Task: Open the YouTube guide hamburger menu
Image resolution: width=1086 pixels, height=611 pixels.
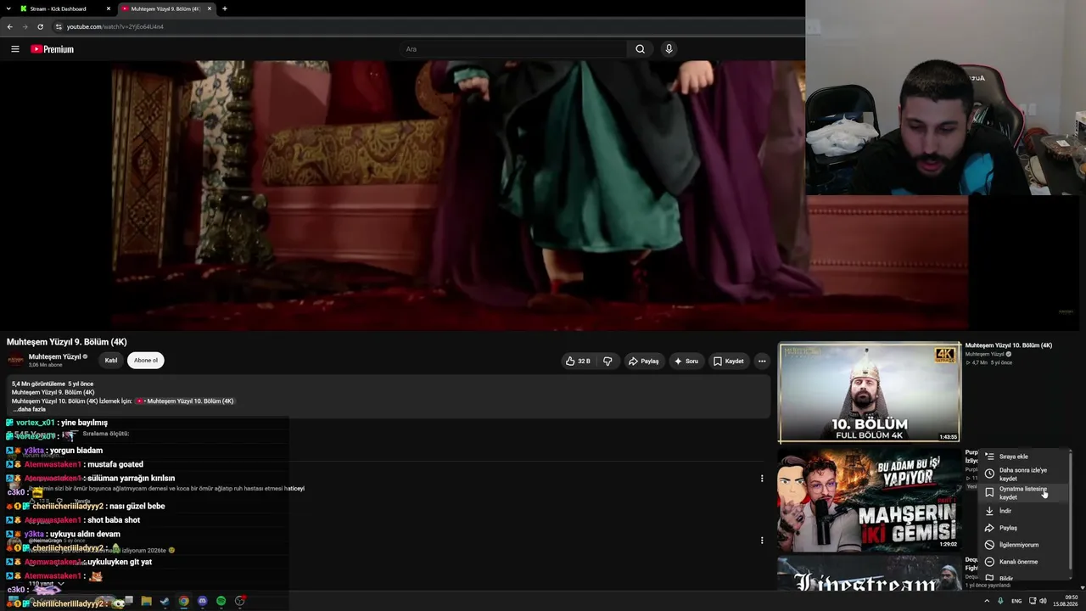Action: click(15, 49)
